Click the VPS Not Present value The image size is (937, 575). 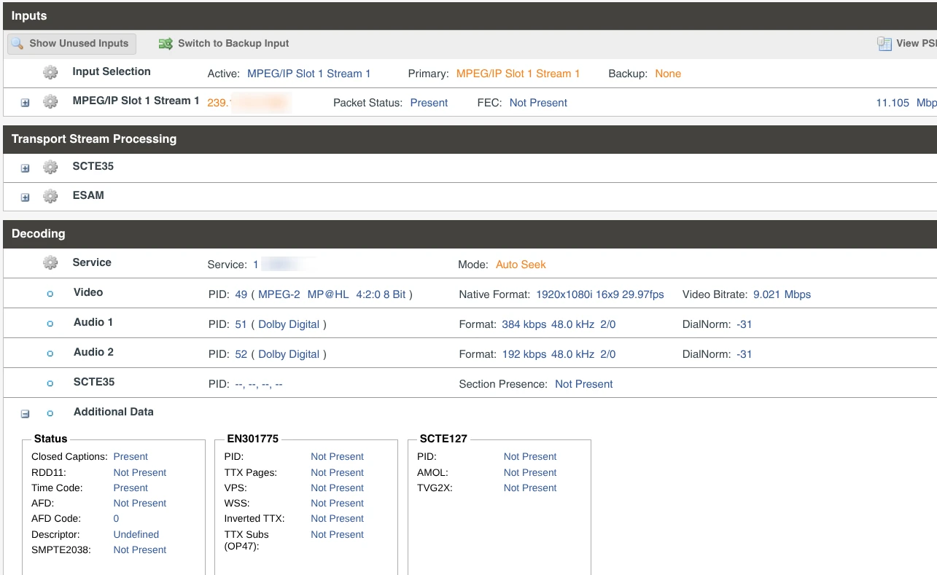(337, 488)
